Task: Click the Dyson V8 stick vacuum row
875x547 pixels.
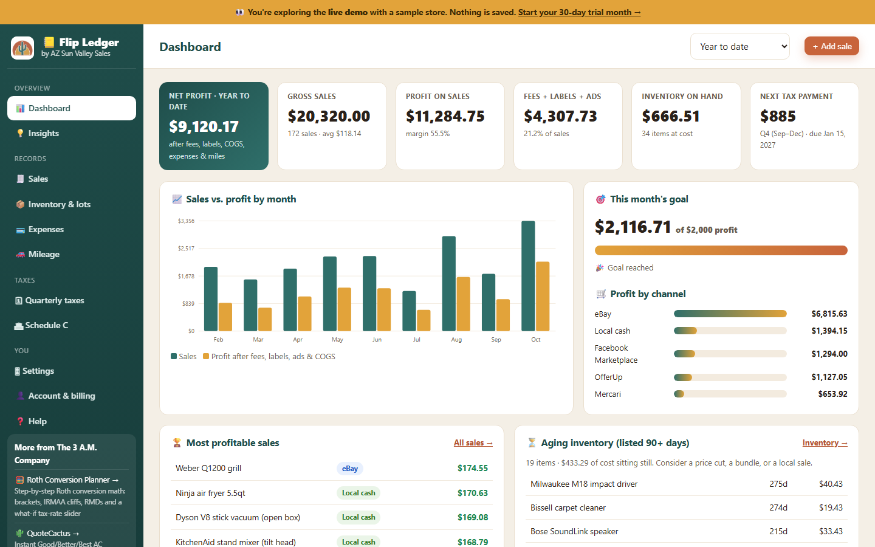Action: [332, 517]
